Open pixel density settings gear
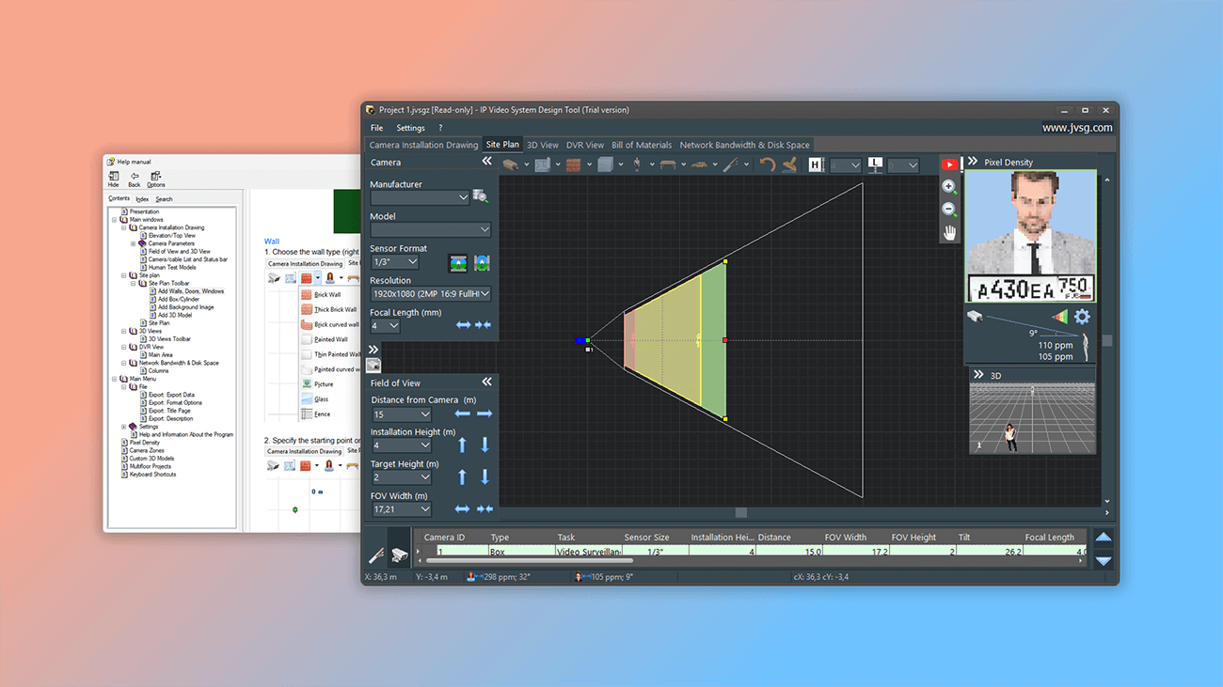This screenshot has height=687, width=1223. (x=1082, y=317)
